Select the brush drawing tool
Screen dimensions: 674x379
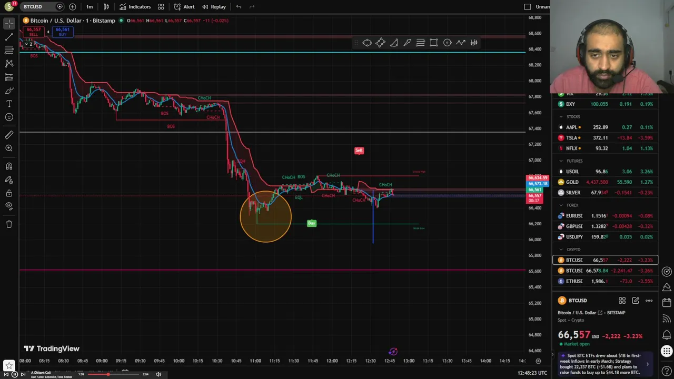pos(9,91)
